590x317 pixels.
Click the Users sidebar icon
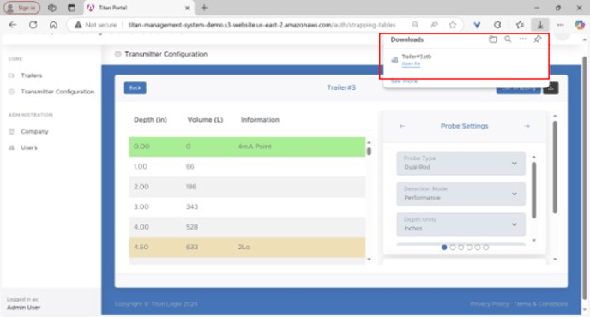[11, 147]
